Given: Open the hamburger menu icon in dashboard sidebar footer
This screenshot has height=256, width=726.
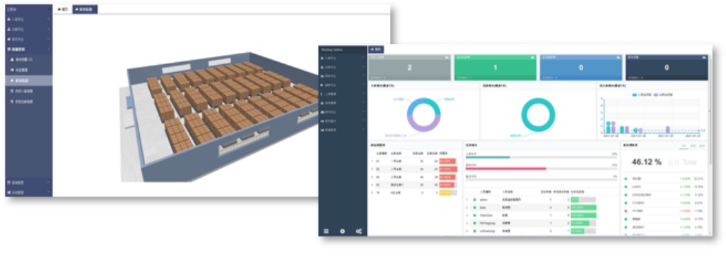Looking at the screenshot, I should (327, 231).
